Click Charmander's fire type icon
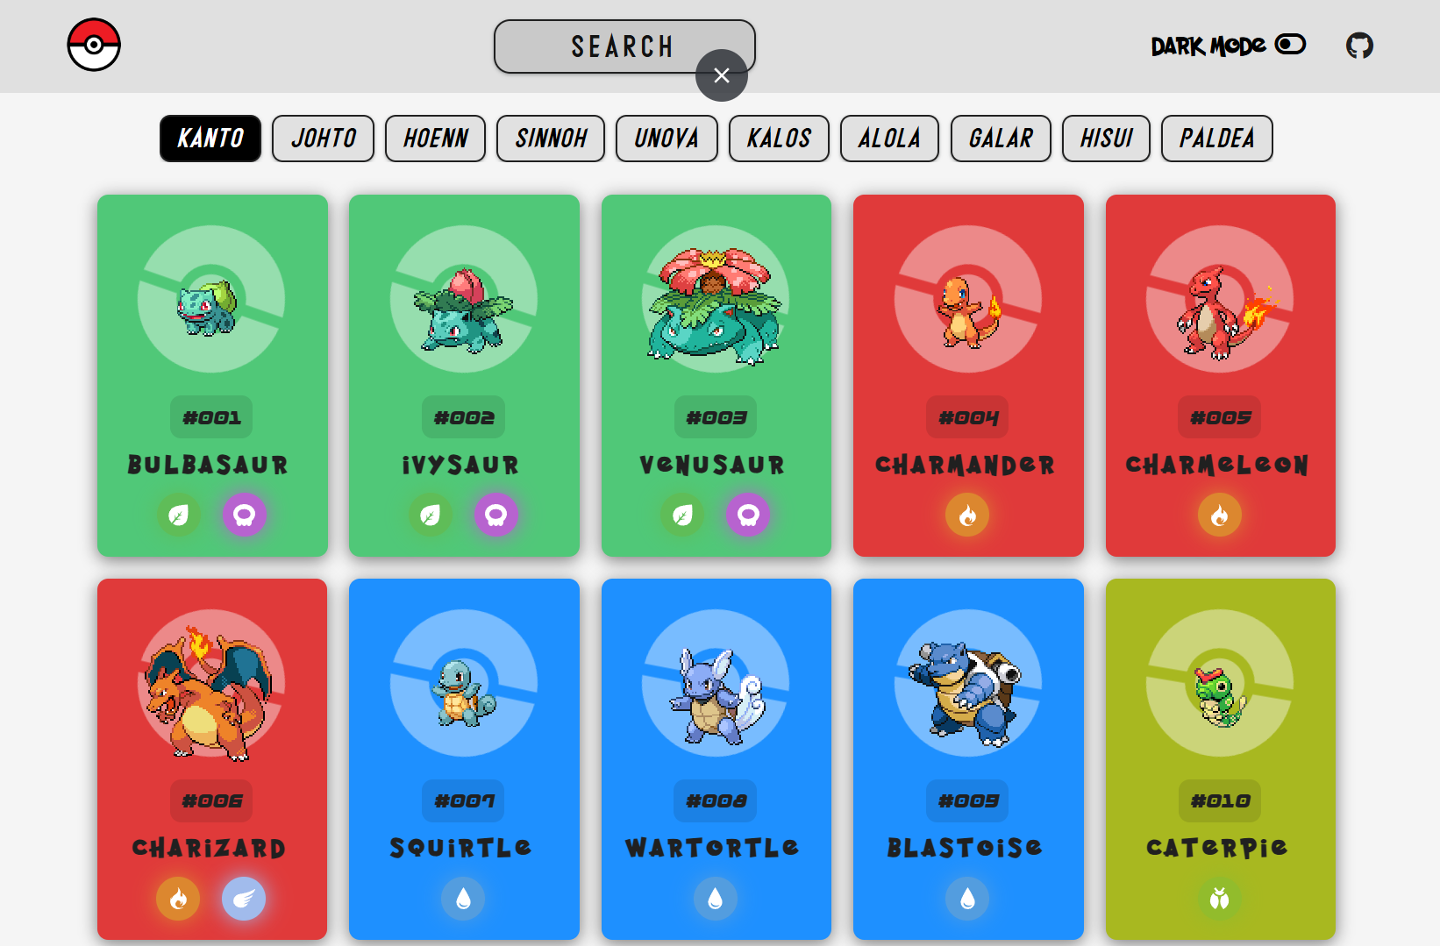This screenshot has width=1440, height=946. tap(967, 515)
